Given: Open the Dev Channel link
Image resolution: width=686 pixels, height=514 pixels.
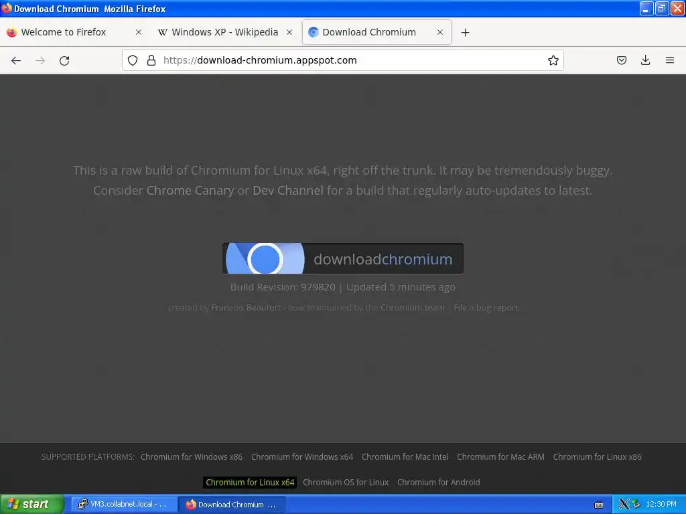Looking at the screenshot, I should [x=288, y=191].
